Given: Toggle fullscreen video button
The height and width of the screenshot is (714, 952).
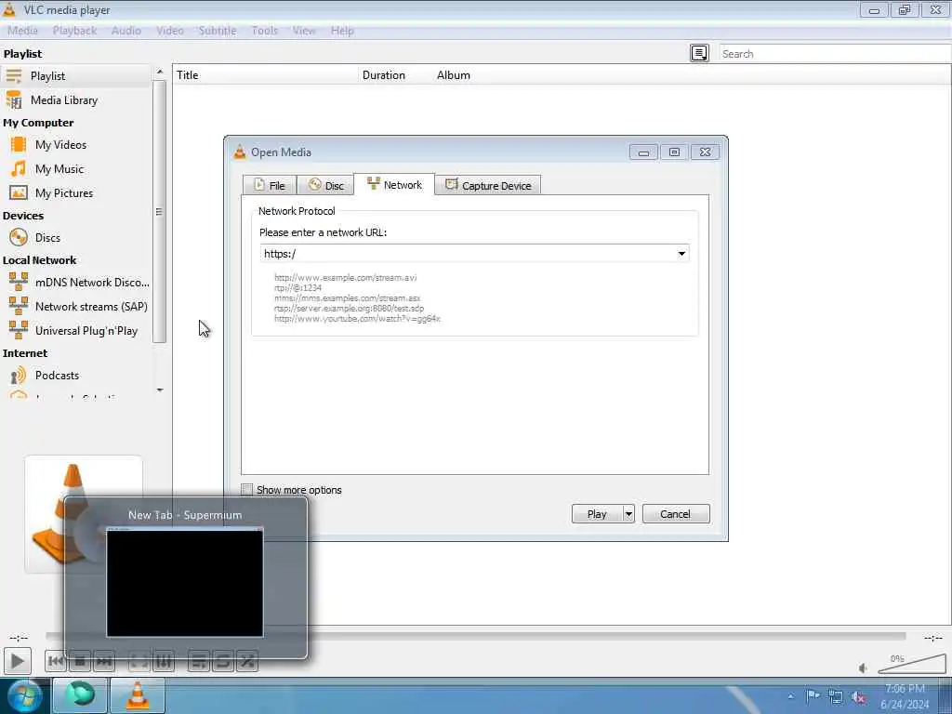Looking at the screenshot, I should (x=139, y=661).
